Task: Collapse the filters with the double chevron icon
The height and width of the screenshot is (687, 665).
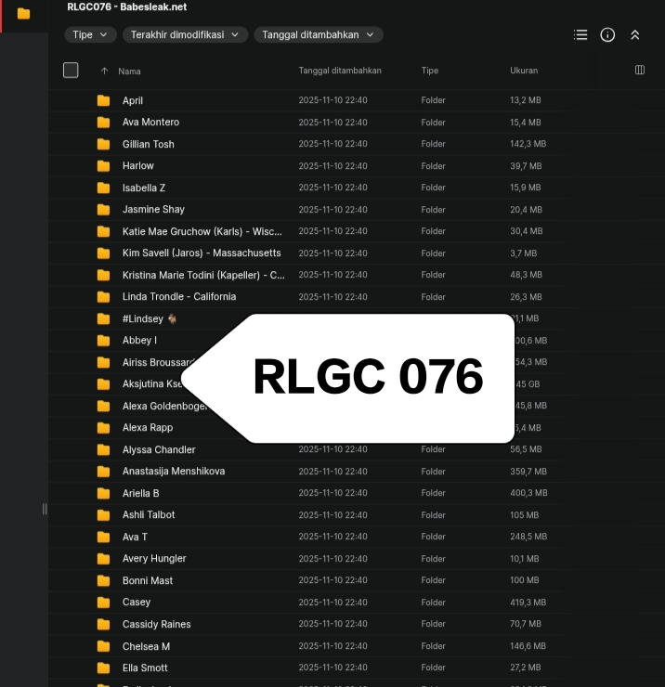Action: [634, 35]
